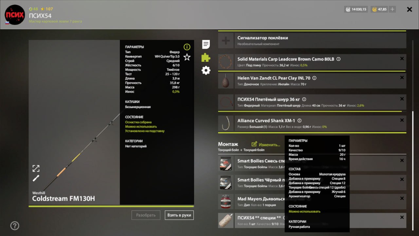Click the Мастер карповой ловли rank title

(x=55, y=22)
